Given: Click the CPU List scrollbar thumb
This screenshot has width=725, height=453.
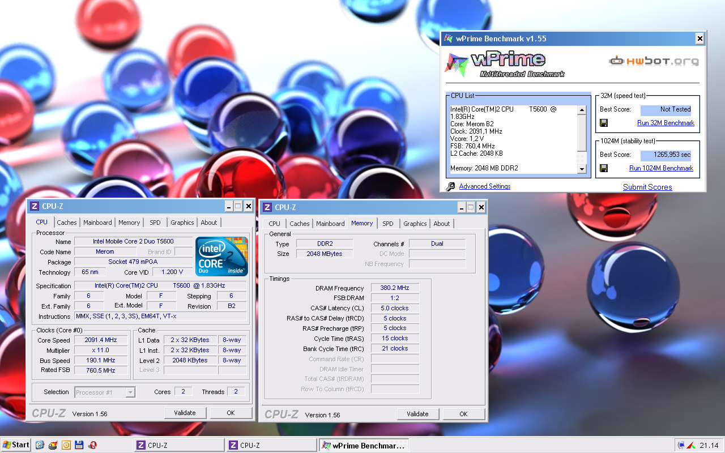Looking at the screenshot, I should coord(582,133).
